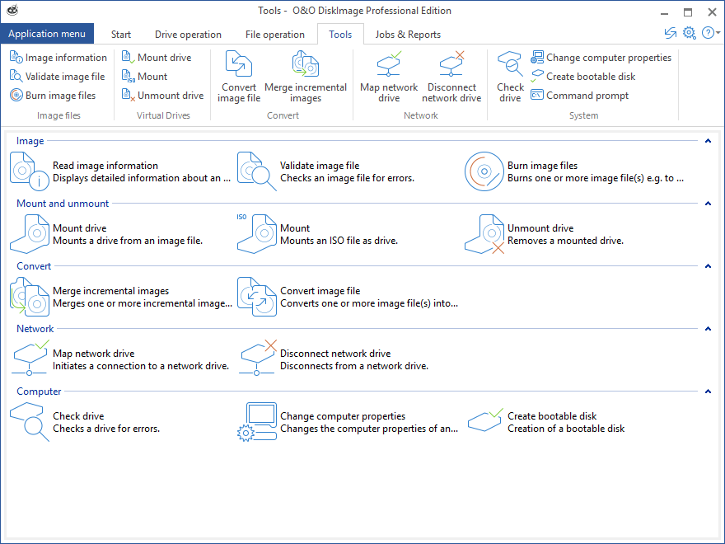Open the Read image information tile
The width and height of the screenshot is (725, 544).
(120, 171)
